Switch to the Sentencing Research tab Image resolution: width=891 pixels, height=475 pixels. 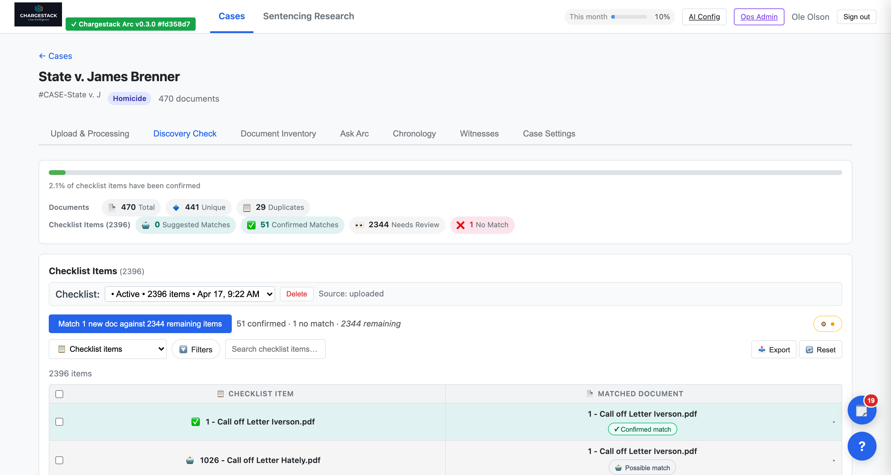(x=308, y=16)
